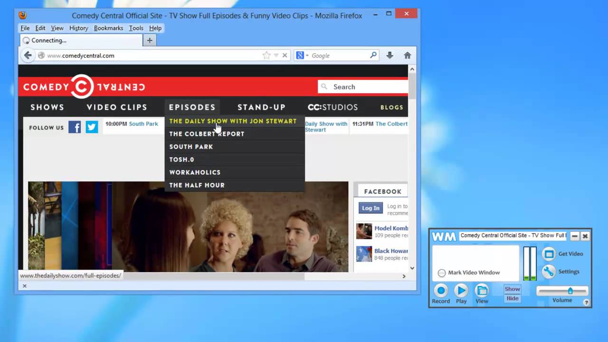The height and width of the screenshot is (342, 608).
Task: Go back with Firefox back arrow
Action: 28,56
